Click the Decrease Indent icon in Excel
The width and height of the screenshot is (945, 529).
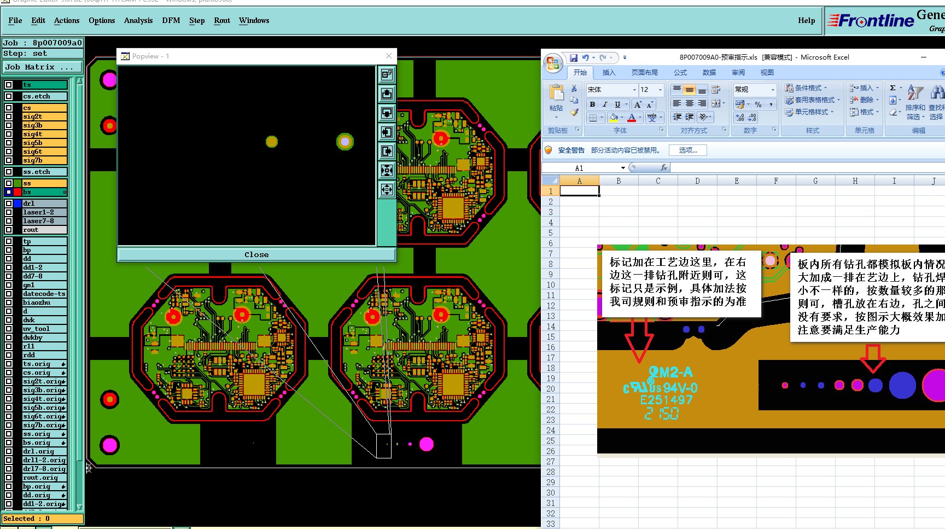[x=677, y=117]
